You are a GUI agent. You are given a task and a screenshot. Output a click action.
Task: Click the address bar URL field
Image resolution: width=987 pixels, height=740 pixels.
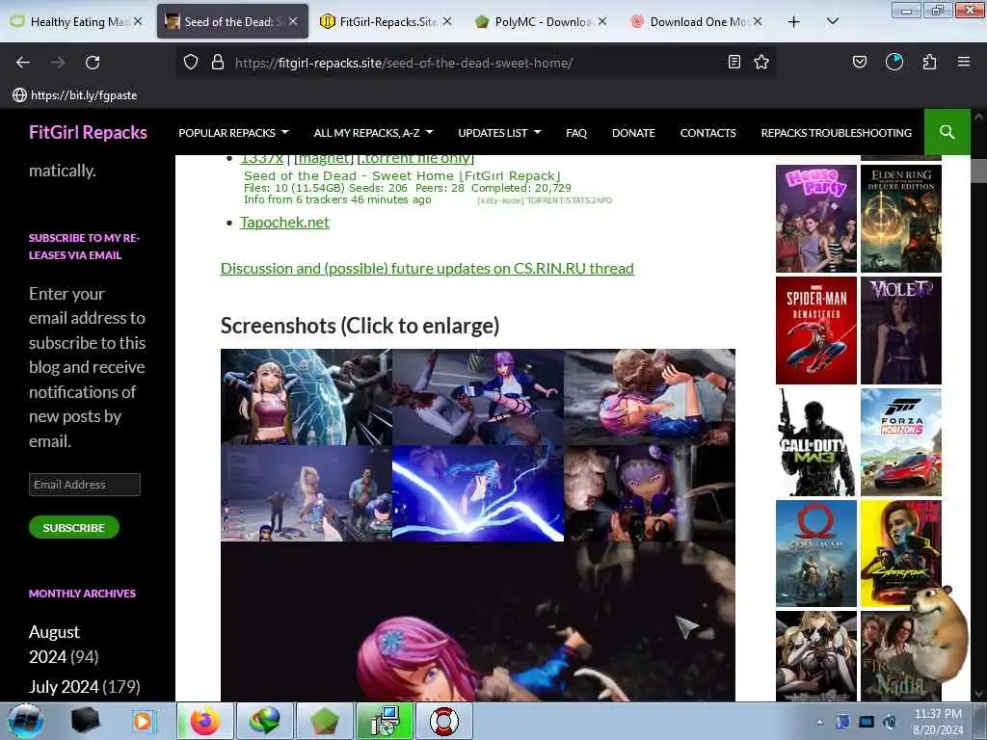click(475, 63)
